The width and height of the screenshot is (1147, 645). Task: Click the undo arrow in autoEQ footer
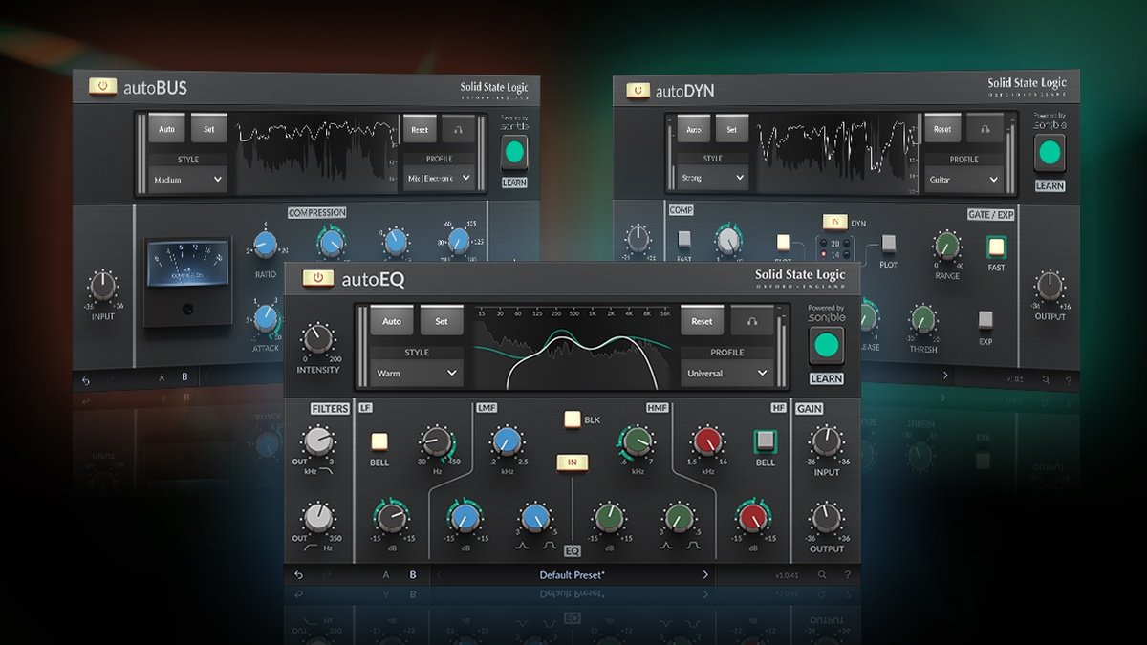pyautogui.click(x=299, y=575)
